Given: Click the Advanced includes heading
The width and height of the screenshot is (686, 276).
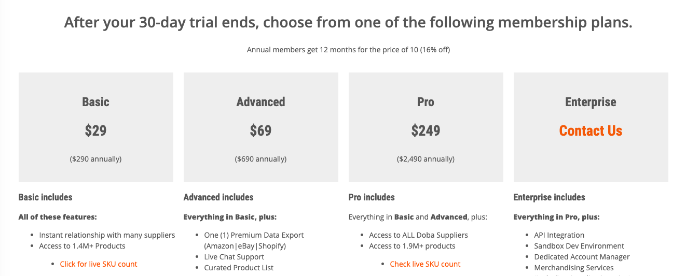Looking at the screenshot, I should [x=218, y=197].
